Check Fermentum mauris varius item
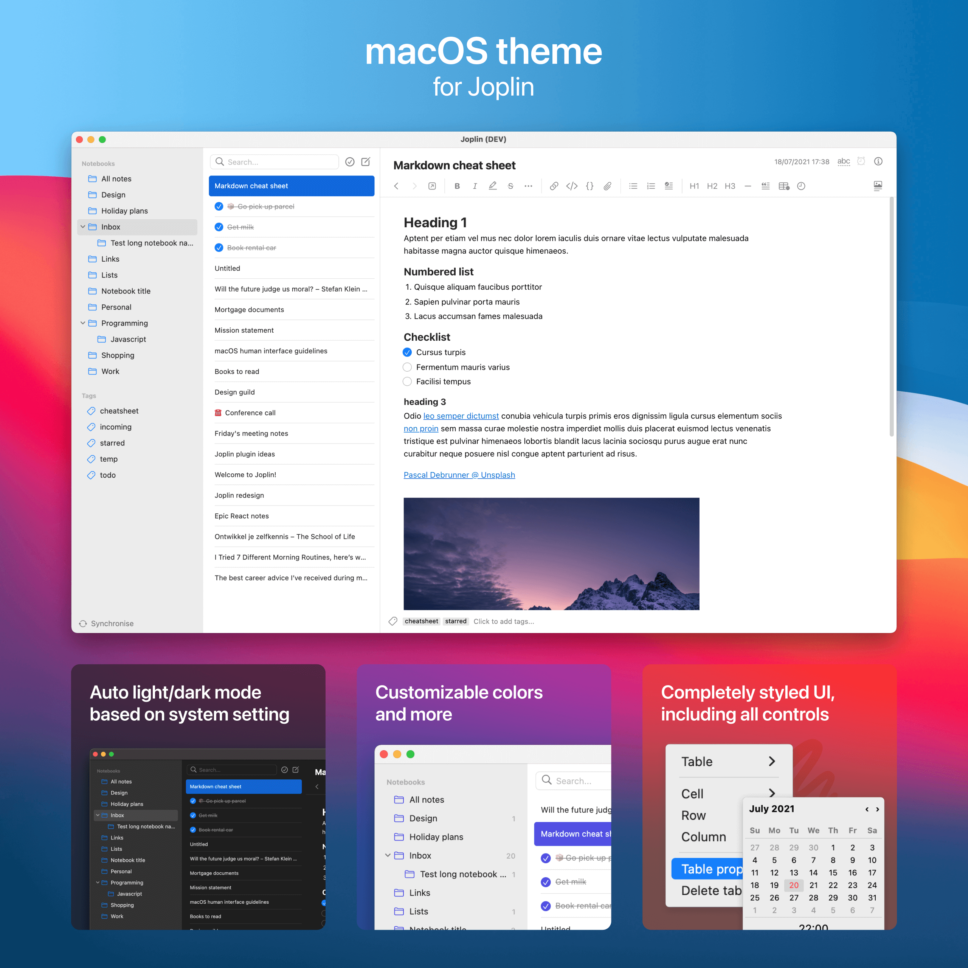 (407, 367)
